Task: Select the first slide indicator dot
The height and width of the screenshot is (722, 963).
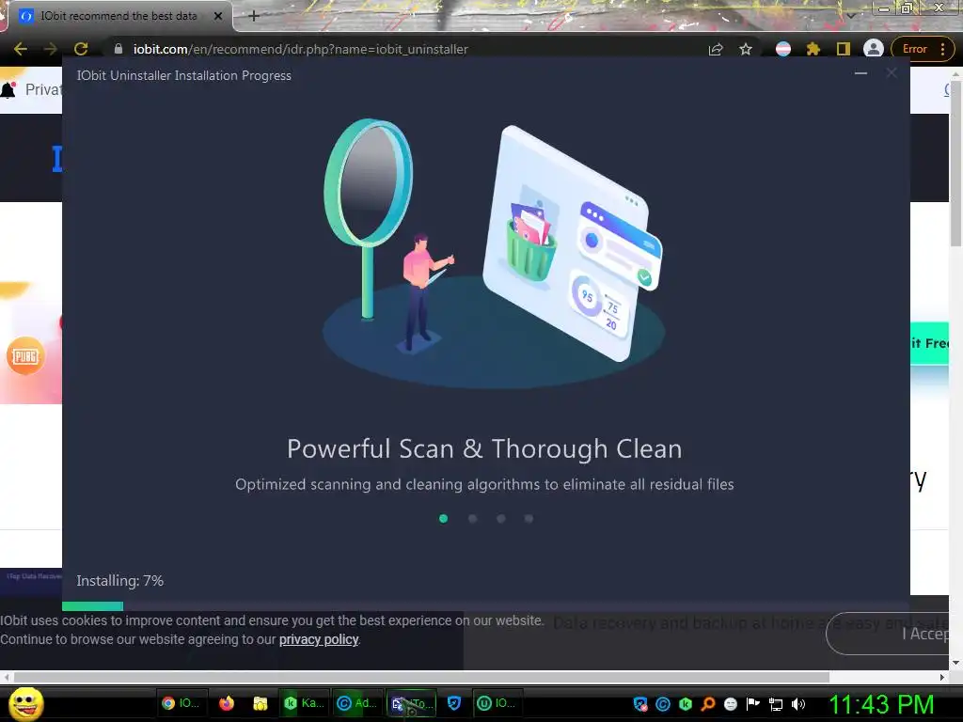Action: (x=444, y=519)
